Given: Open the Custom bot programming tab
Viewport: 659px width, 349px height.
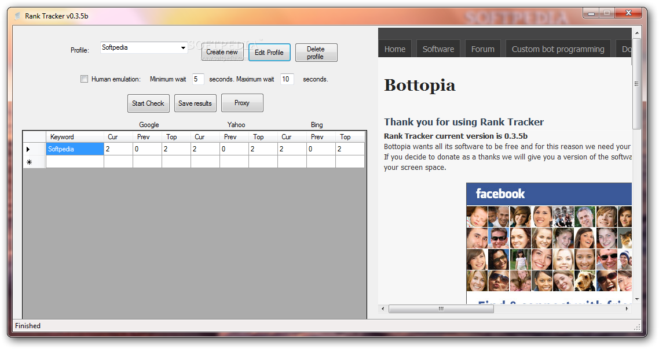Looking at the screenshot, I should coord(558,49).
